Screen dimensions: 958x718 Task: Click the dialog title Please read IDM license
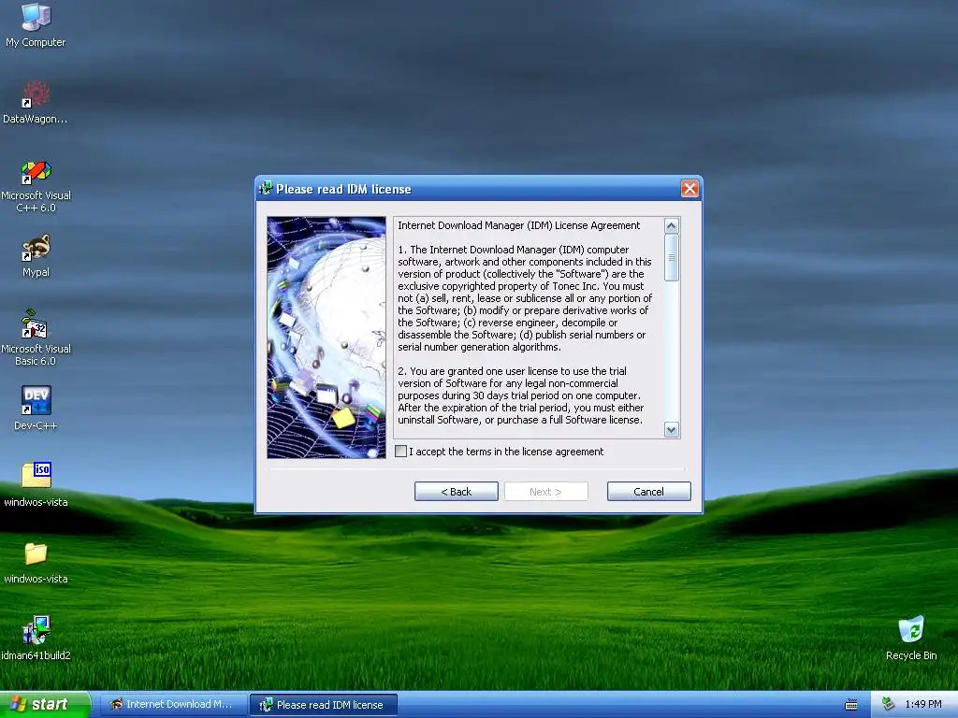(x=343, y=189)
